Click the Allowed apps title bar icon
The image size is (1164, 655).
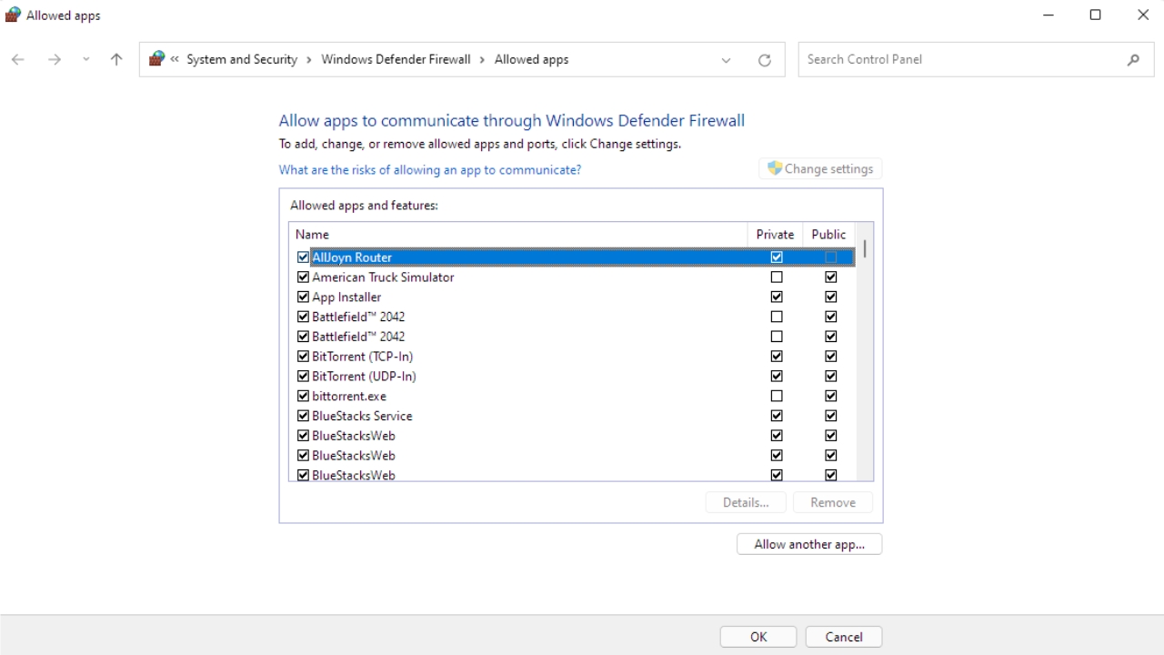(13, 15)
